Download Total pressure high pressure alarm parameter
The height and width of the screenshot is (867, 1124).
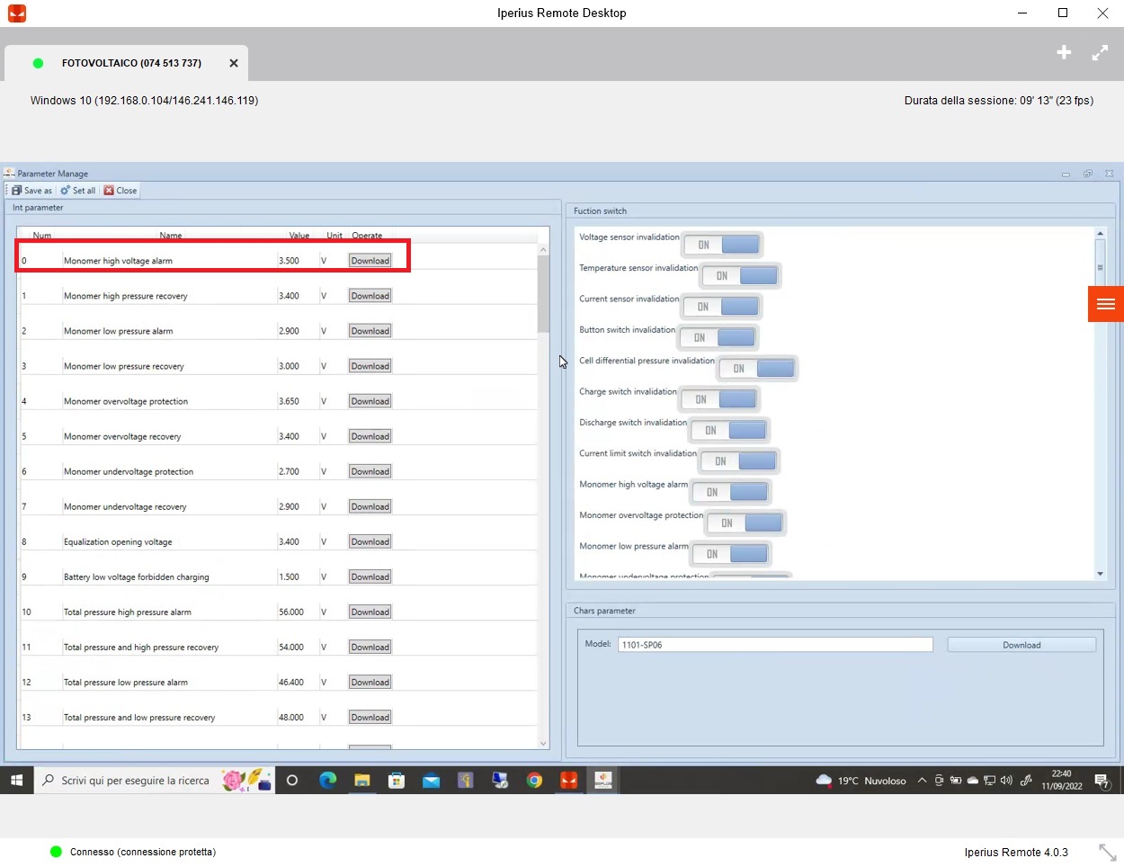click(x=370, y=612)
